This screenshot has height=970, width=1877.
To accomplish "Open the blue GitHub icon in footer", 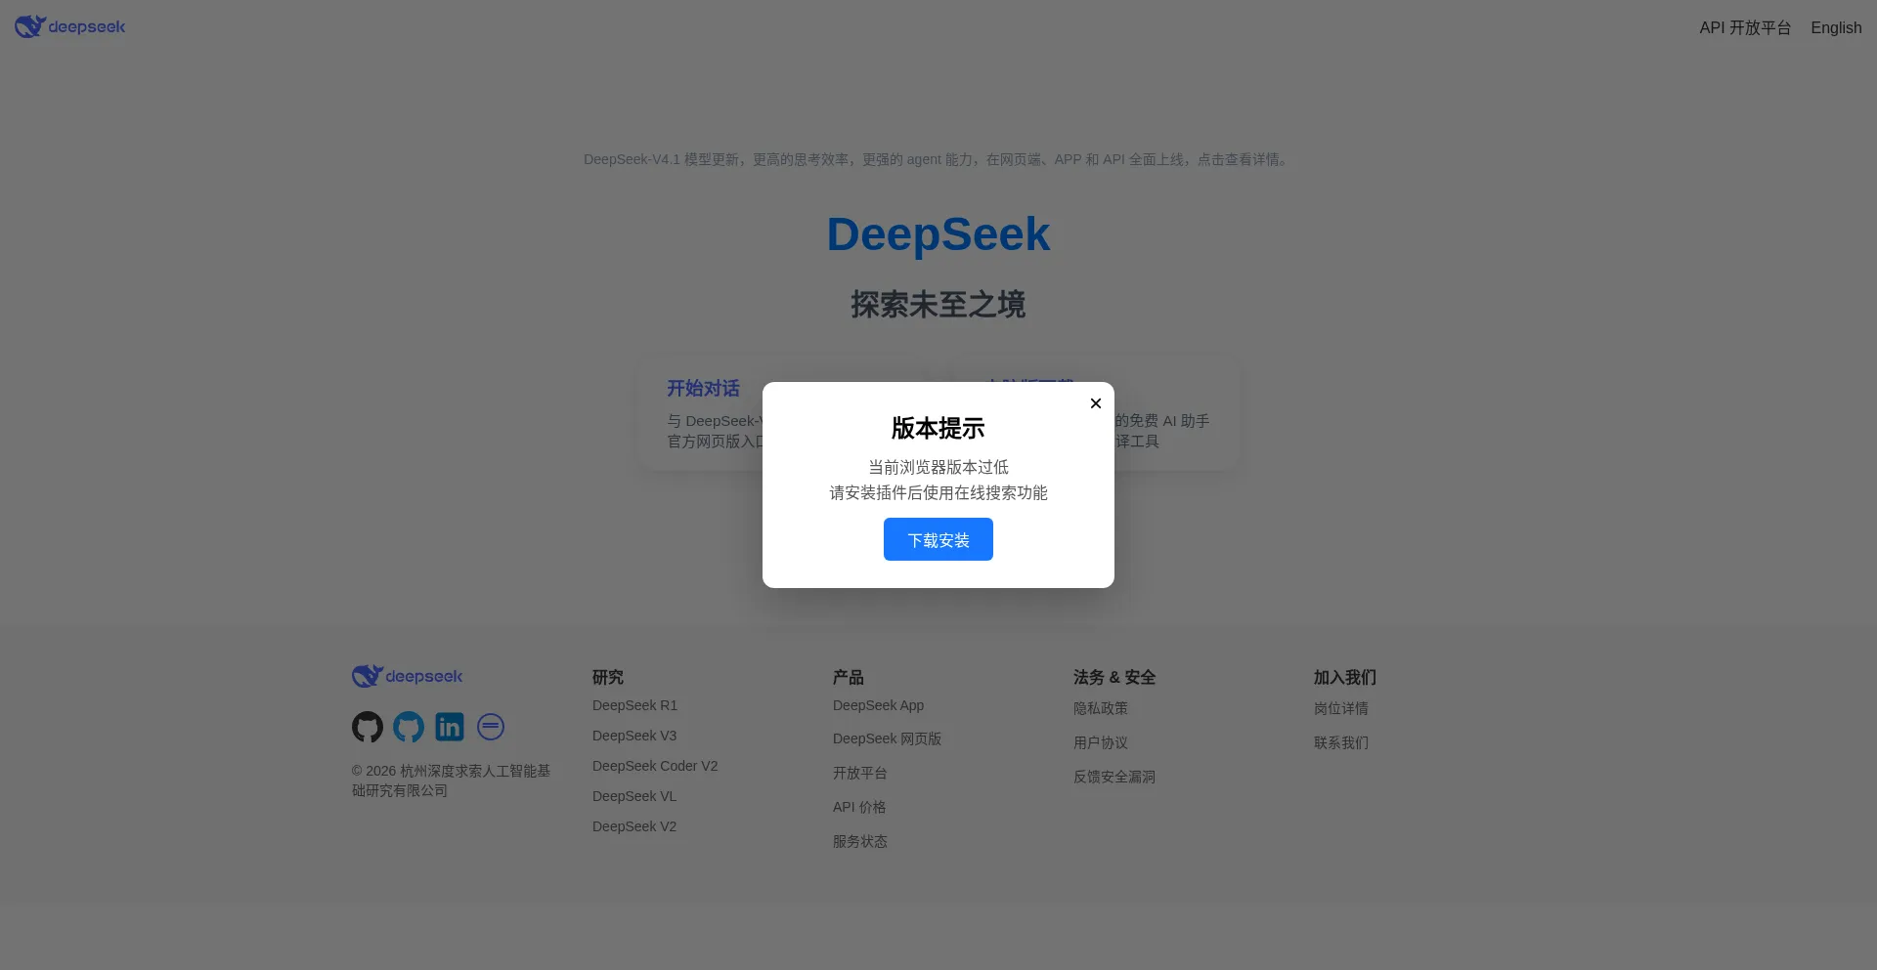I will coord(409,727).
